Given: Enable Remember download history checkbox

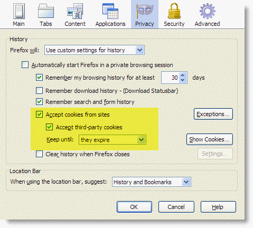Looking at the screenshot, I should (39, 91).
